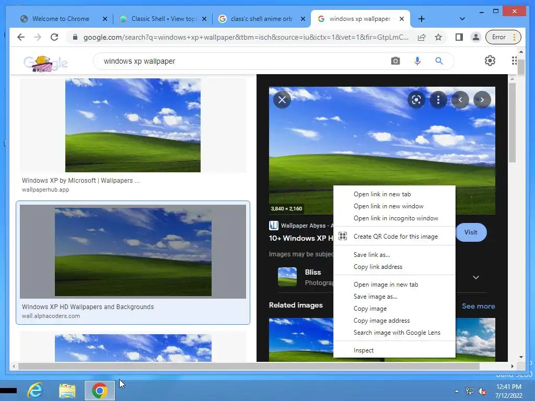The width and height of the screenshot is (535, 401).
Task: Close the Classic Shell tab
Action: point(204,19)
